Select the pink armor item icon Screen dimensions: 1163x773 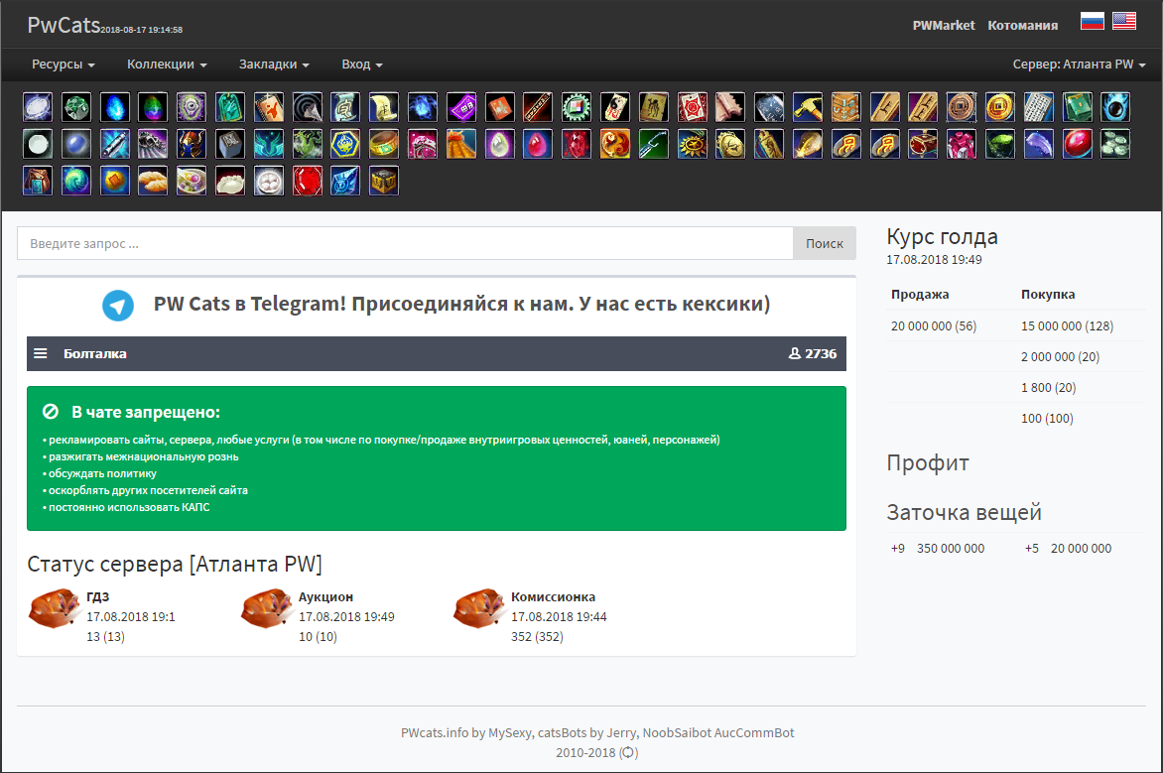962,144
